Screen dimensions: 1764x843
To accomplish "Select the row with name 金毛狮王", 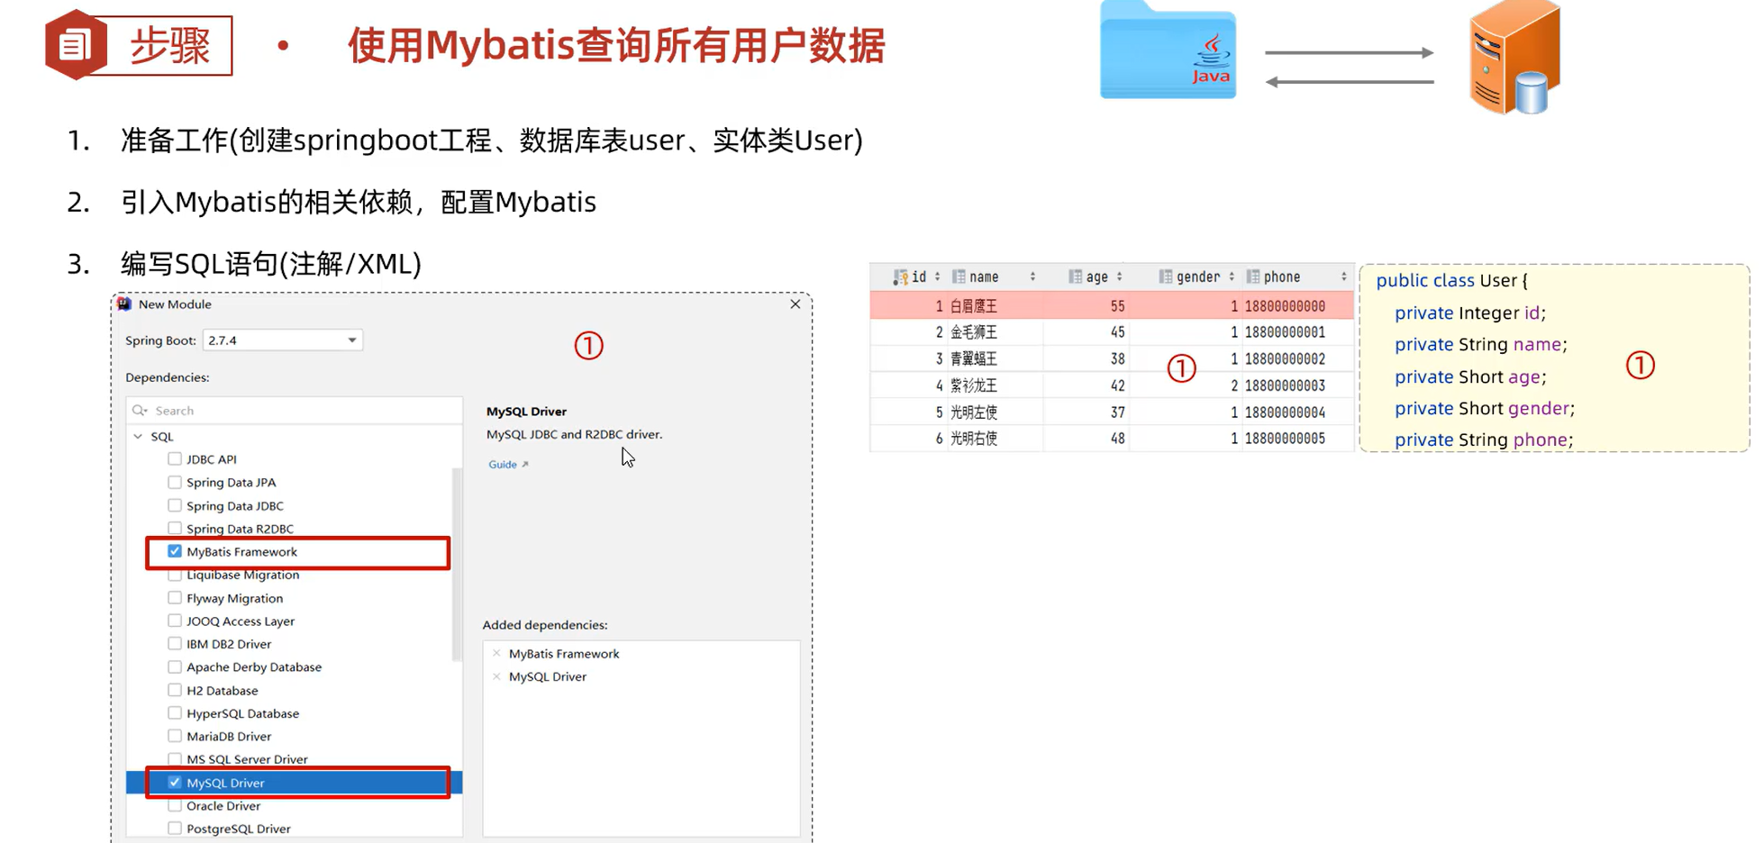I will pos(1112,332).
